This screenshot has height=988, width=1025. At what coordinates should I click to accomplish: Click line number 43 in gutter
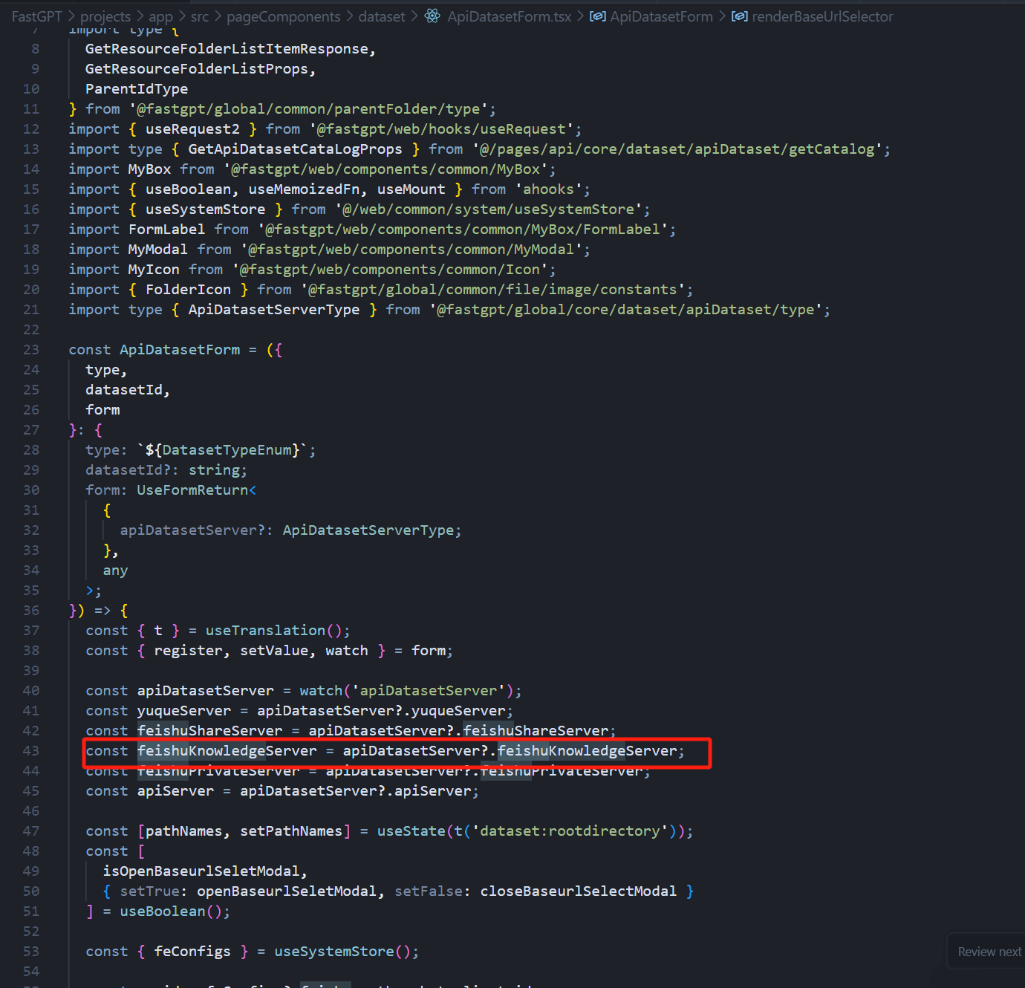coord(30,751)
